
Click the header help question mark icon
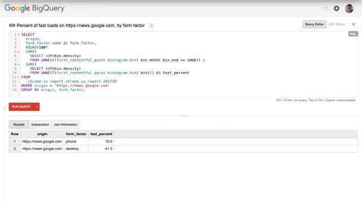click(326, 8)
